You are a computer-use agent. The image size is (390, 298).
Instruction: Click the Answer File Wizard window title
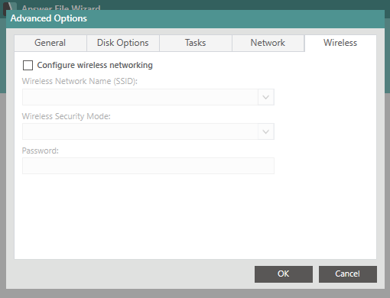[61, 8]
